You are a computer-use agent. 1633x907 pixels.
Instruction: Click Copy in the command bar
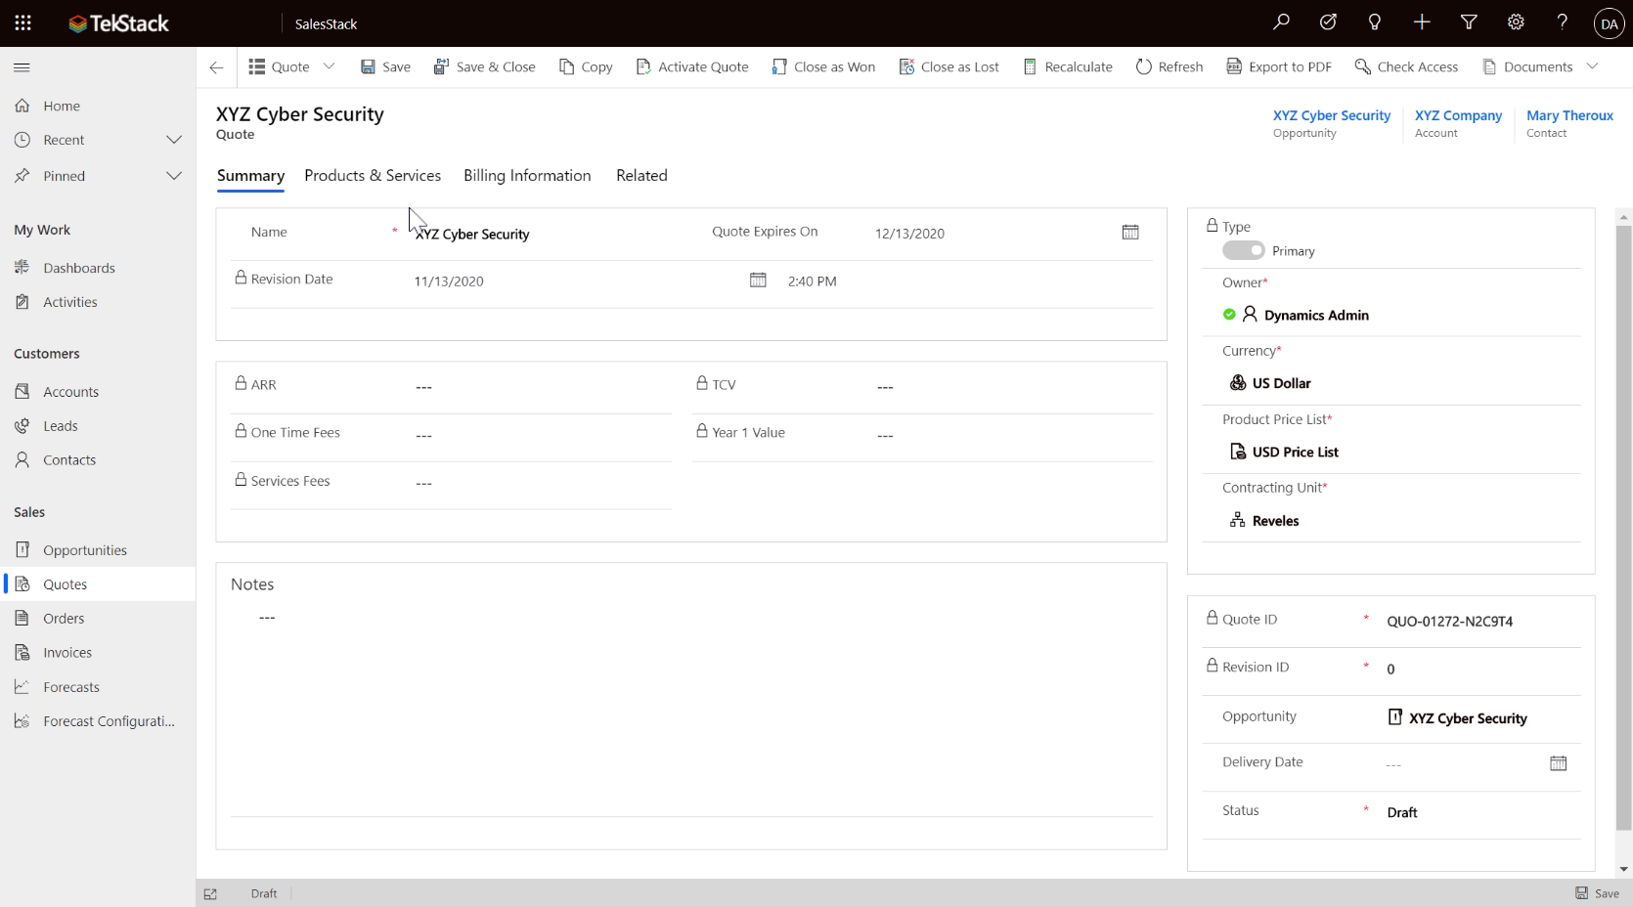click(x=586, y=66)
